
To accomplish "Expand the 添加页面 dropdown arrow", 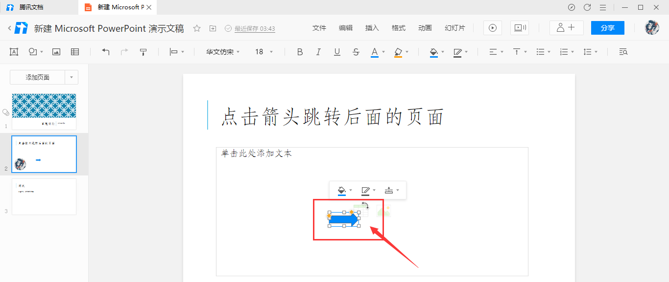I will [72, 77].
